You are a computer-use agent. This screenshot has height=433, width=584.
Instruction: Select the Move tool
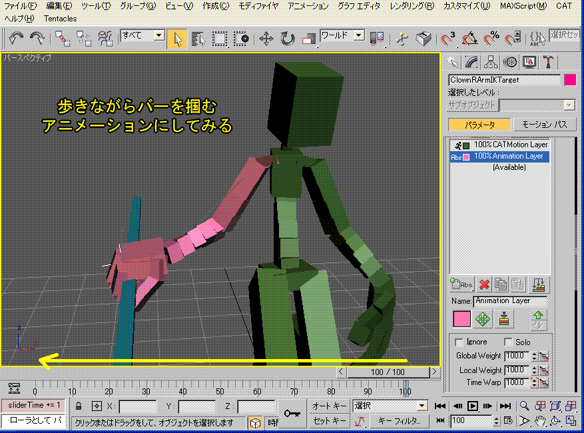coord(266,39)
